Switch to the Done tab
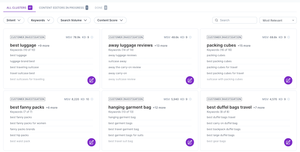Screen dimensions: 300x152 pos(101,7)
